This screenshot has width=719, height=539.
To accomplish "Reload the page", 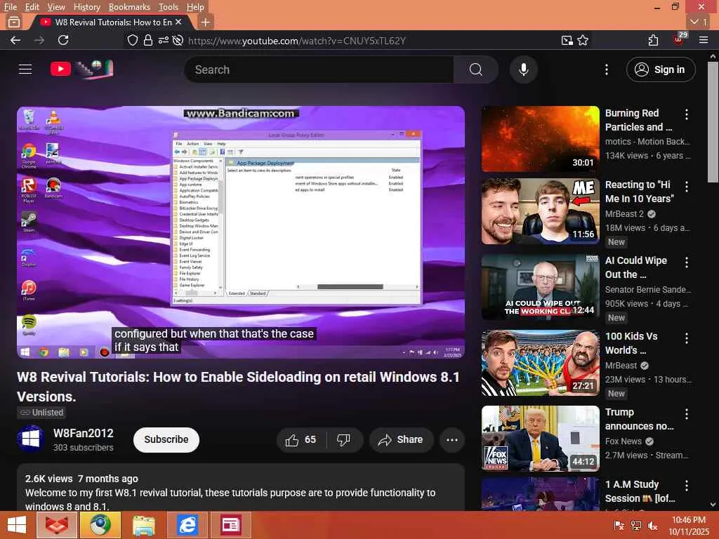I will (63, 40).
